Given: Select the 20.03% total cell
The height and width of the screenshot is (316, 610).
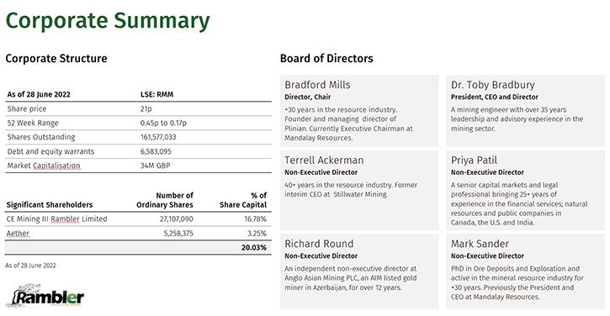Looking at the screenshot, I should click(x=253, y=248).
